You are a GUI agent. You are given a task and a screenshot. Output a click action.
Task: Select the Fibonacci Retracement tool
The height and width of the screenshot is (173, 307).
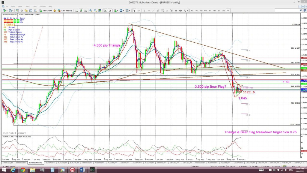162,11
